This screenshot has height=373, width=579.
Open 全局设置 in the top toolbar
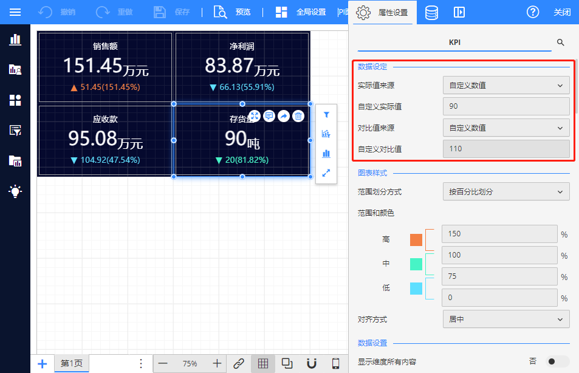point(301,12)
